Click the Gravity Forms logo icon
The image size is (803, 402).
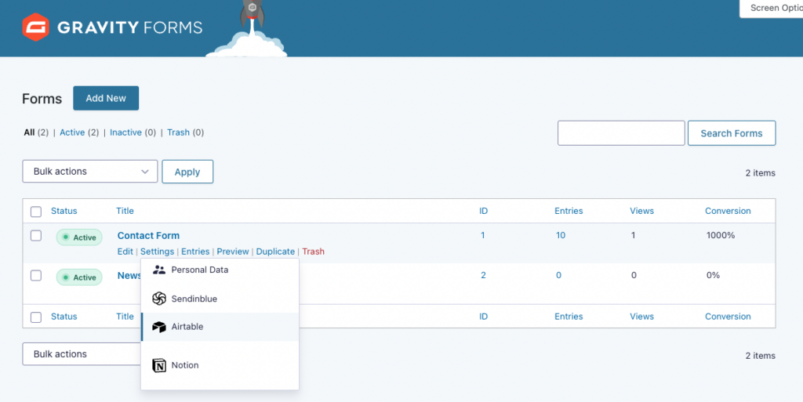(x=35, y=27)
